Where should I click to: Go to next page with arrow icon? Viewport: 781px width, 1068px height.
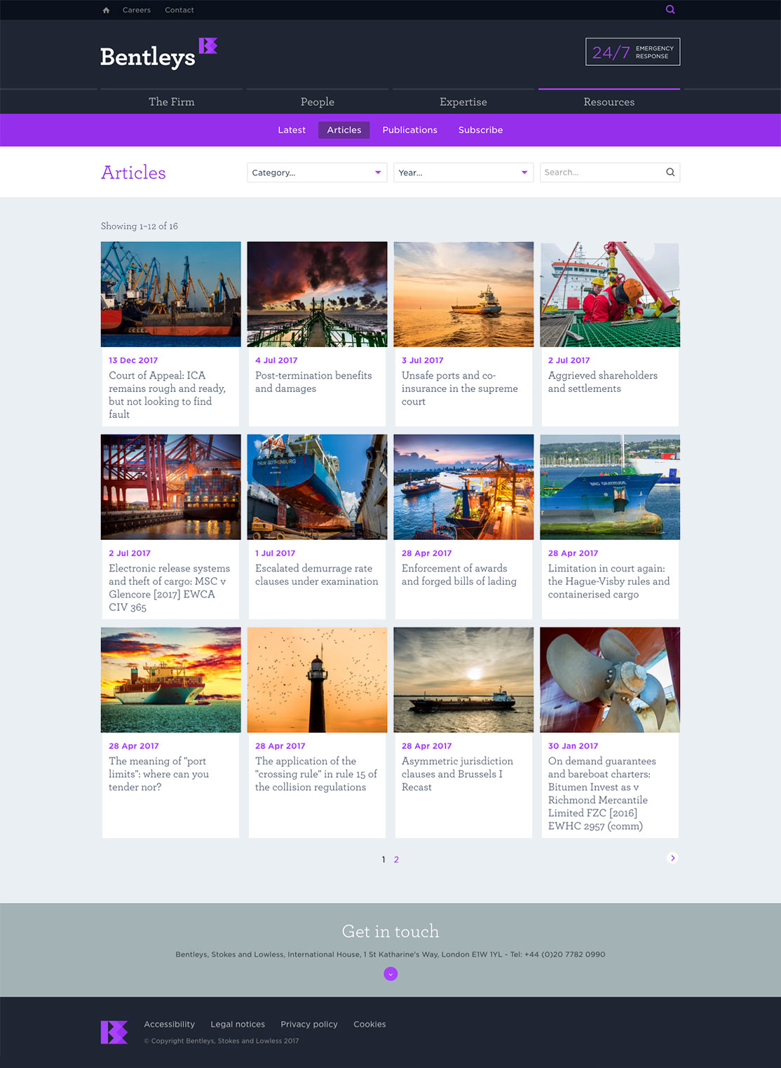tap(672, 858)
